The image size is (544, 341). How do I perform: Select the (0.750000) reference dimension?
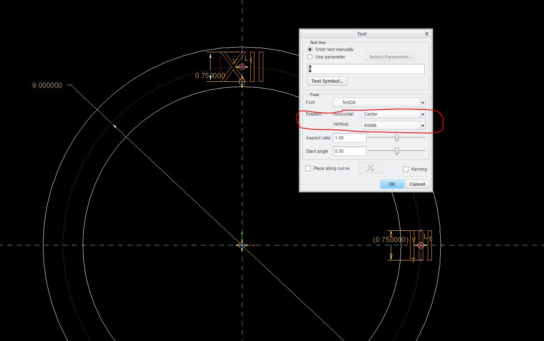[390, 240]
